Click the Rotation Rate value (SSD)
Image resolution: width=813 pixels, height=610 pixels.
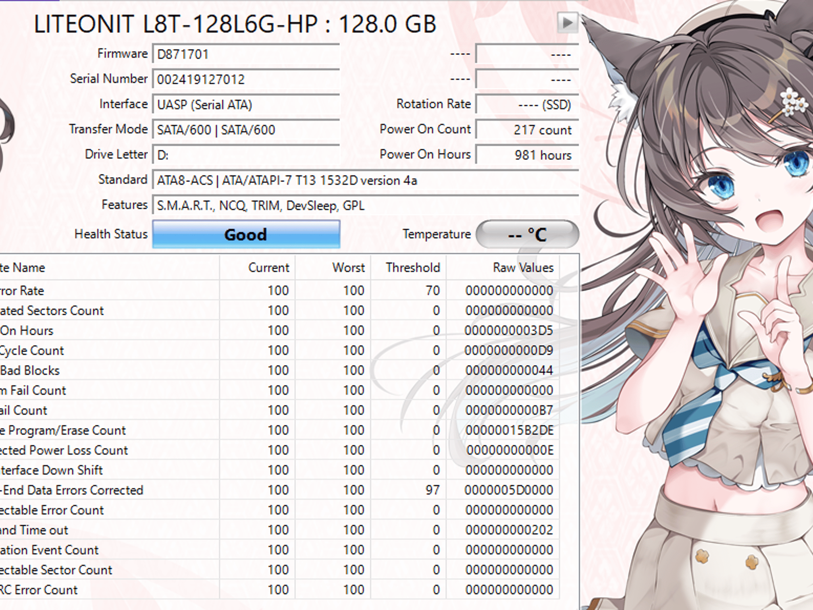click(x=527, y=104)
